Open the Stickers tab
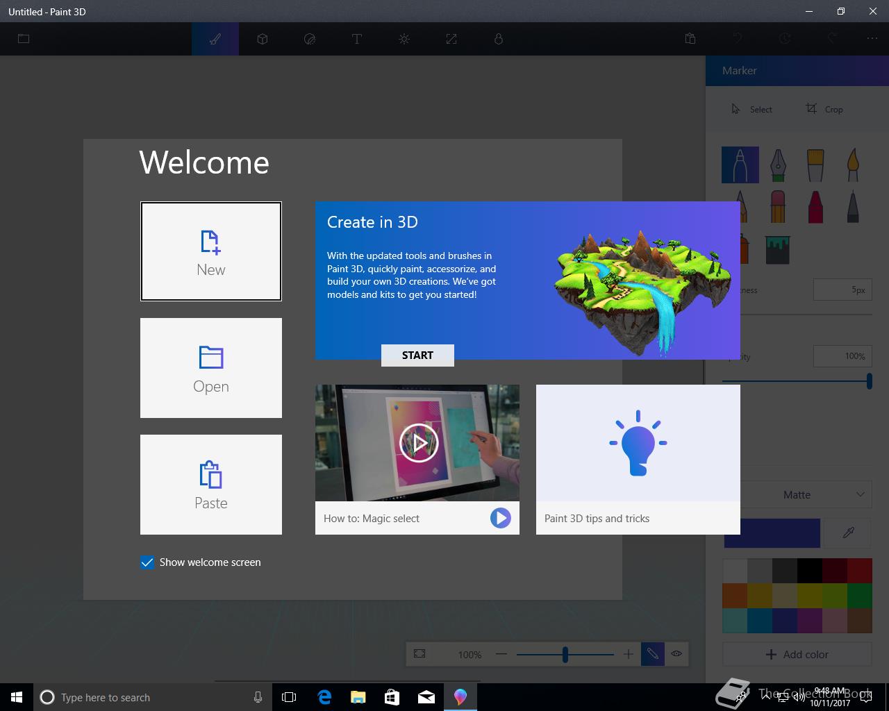 point(310,39)
